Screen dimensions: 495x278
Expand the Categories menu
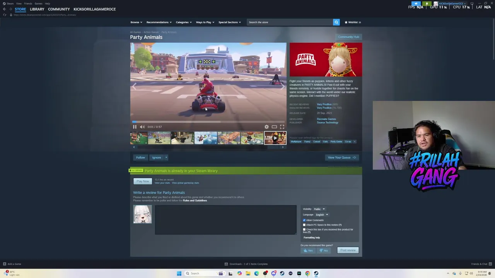pyautogui.click(x=184, y=22)
